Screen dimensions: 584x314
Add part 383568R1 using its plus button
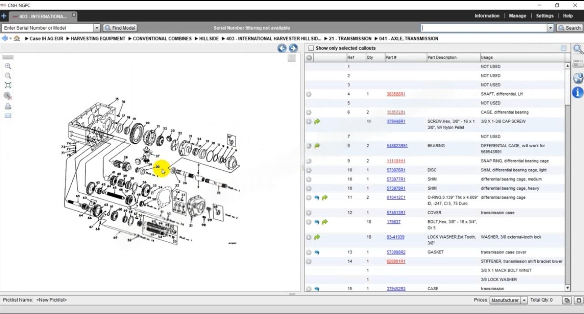(x=309, y=94)
